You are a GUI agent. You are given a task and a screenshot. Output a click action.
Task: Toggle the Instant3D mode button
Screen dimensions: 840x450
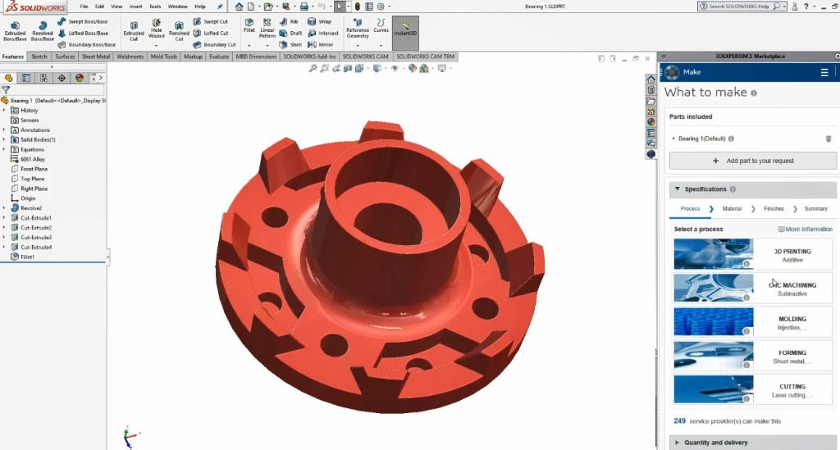(x=405, y=29)
